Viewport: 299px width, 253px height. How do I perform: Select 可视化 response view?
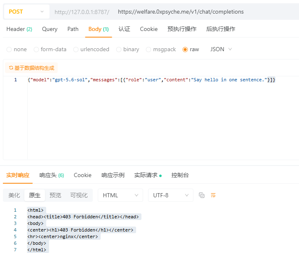pyautogui.click(x=79, y=195)
